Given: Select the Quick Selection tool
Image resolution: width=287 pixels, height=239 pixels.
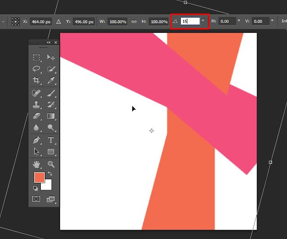Looking at the screenshot, I should (51, 69).
